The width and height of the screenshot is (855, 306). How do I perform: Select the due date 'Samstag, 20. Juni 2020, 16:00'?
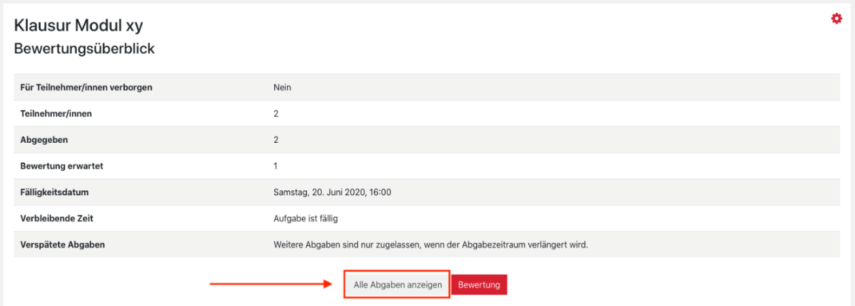pyautogui.click(x=332, y=192)
